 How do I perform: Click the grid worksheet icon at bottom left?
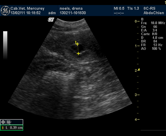pos(8,122)
